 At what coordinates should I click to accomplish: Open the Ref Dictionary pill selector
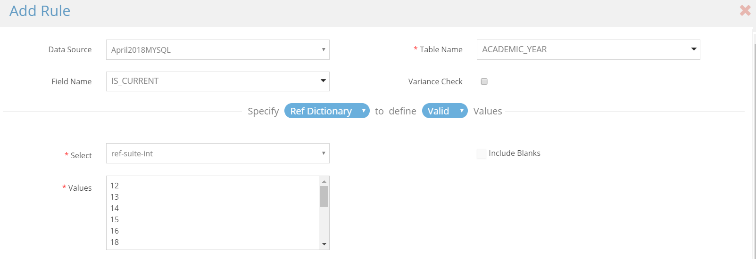tap(327, 111)
